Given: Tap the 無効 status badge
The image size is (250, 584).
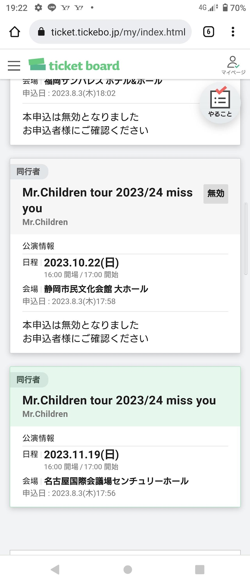Looking at the screenshot, I should pos(216,194).
